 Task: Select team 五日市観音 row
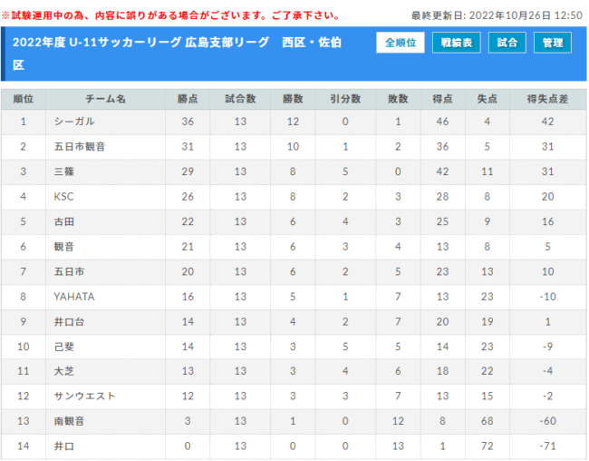point(294,146)
